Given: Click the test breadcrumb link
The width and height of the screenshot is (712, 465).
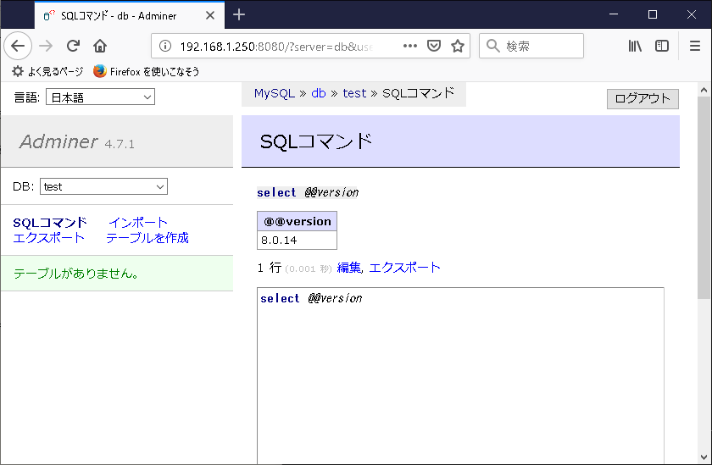Looking at the screenshot, I should coord(354,93).
